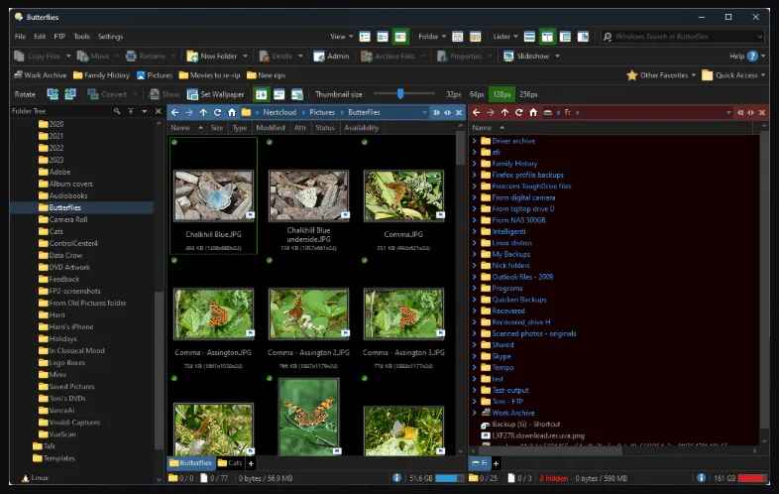This screenshot has height=494, width=779.
Task: Toggle the Lister folder-tree layout icon
Action: pos(565,37)
